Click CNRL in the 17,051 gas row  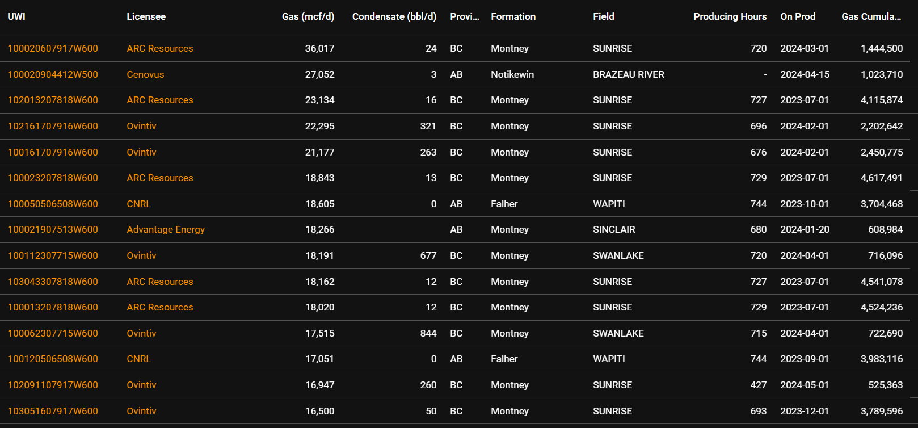[139, 359]
